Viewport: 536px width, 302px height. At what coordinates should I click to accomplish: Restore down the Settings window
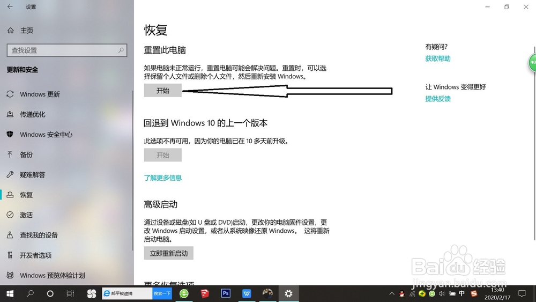point(507,7)
